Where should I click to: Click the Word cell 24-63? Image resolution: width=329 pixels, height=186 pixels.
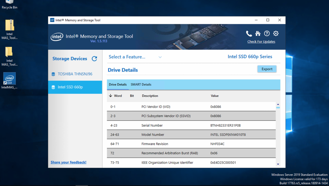pyautogui.click(x=115, y=135)
